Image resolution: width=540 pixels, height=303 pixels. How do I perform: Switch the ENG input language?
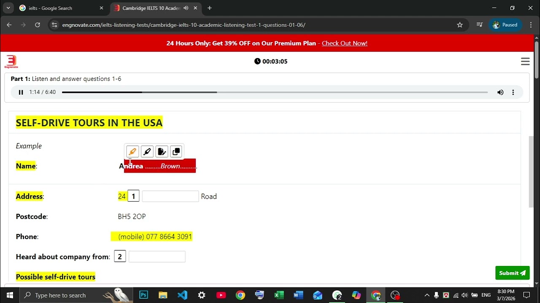coord(486,295)
